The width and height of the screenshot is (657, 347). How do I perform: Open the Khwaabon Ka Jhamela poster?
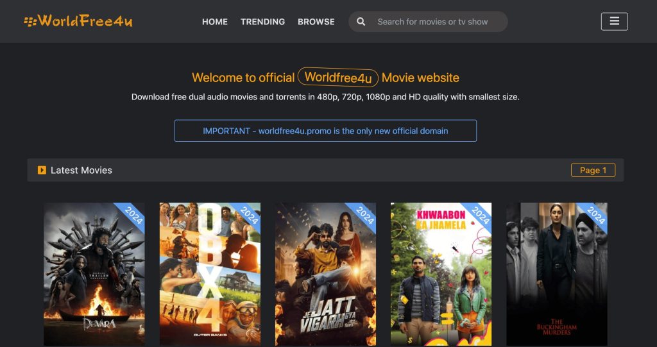[x=441, y=274]
